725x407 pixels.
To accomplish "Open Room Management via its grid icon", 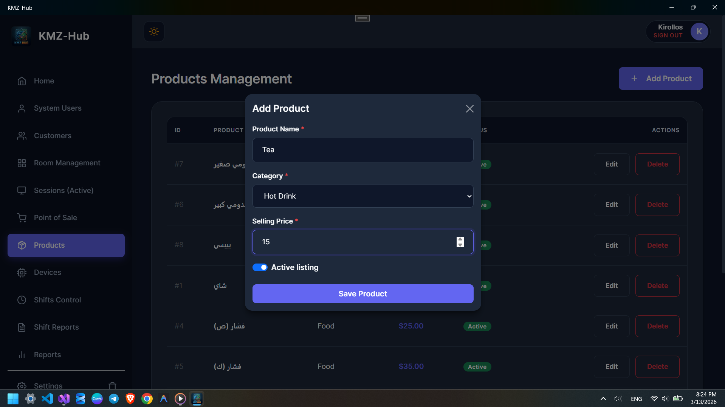I will tap(22, 163).
